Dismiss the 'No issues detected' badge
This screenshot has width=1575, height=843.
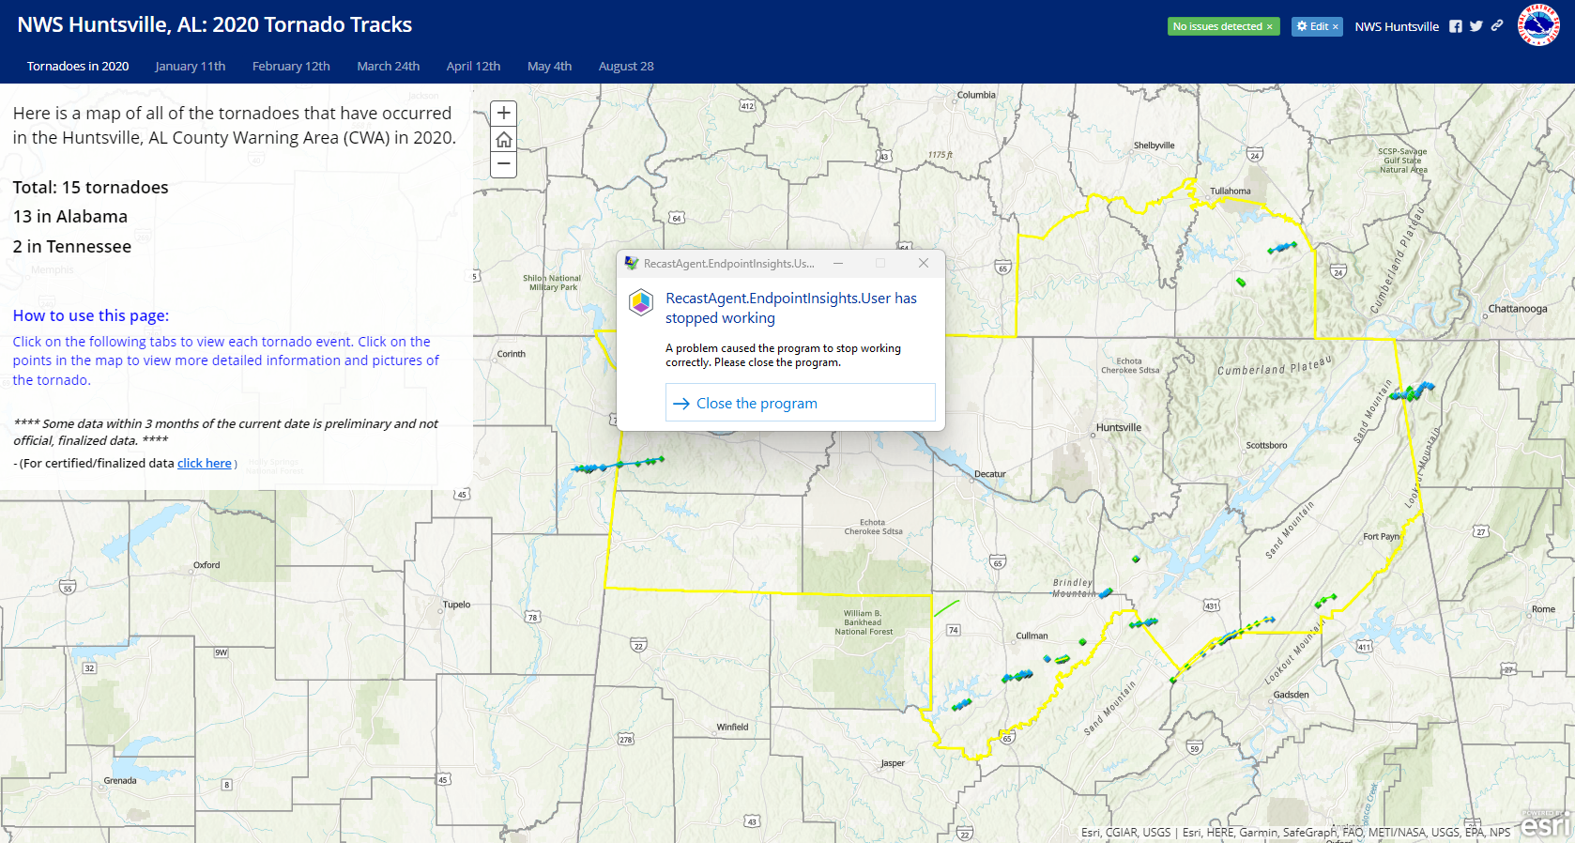tap(1270, 26)
